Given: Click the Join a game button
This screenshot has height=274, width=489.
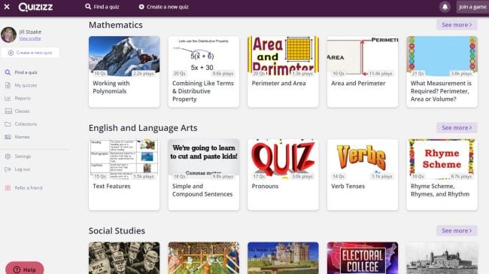Looking at the screenshot, I should [x=472, y=7].
